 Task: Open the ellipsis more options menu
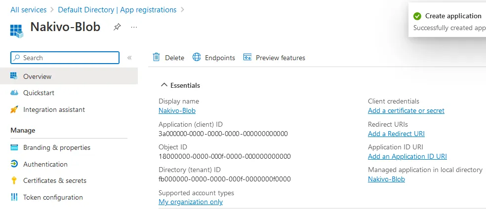tap(134, 27)
